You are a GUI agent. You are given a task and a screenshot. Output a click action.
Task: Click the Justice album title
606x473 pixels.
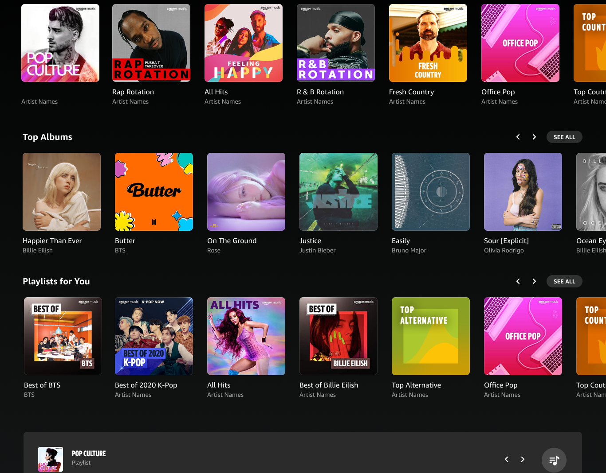[310, 241]
